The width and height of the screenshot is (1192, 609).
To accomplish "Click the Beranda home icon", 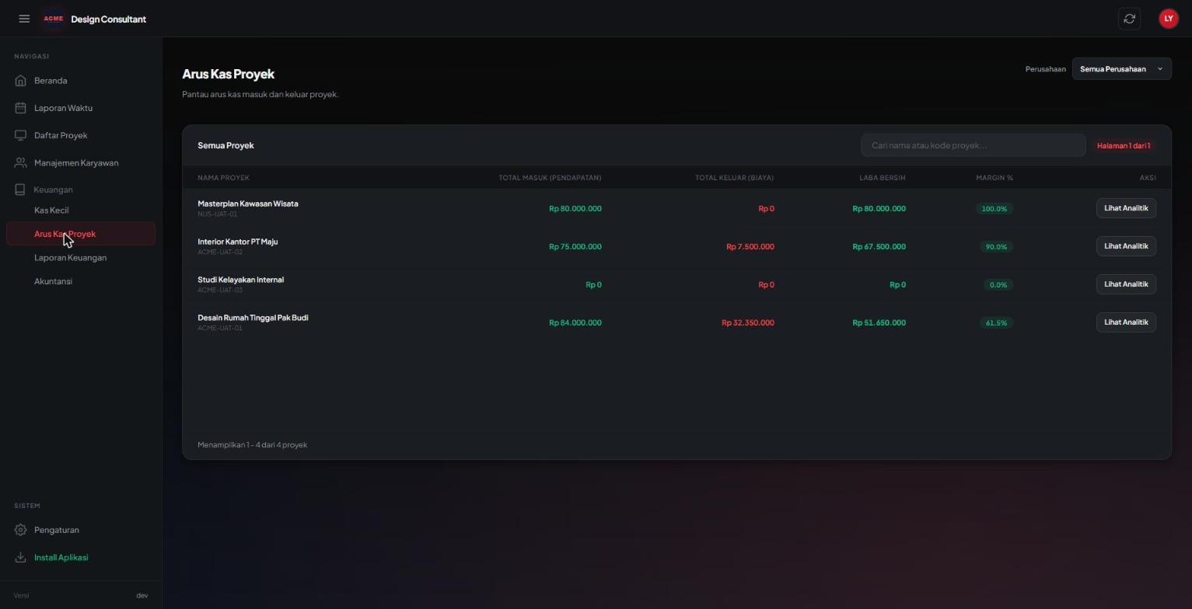I will pyautogui.click(x=20, y=81).
